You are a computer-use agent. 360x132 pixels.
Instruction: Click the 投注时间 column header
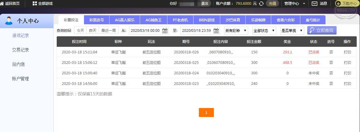tap(79, 41)
